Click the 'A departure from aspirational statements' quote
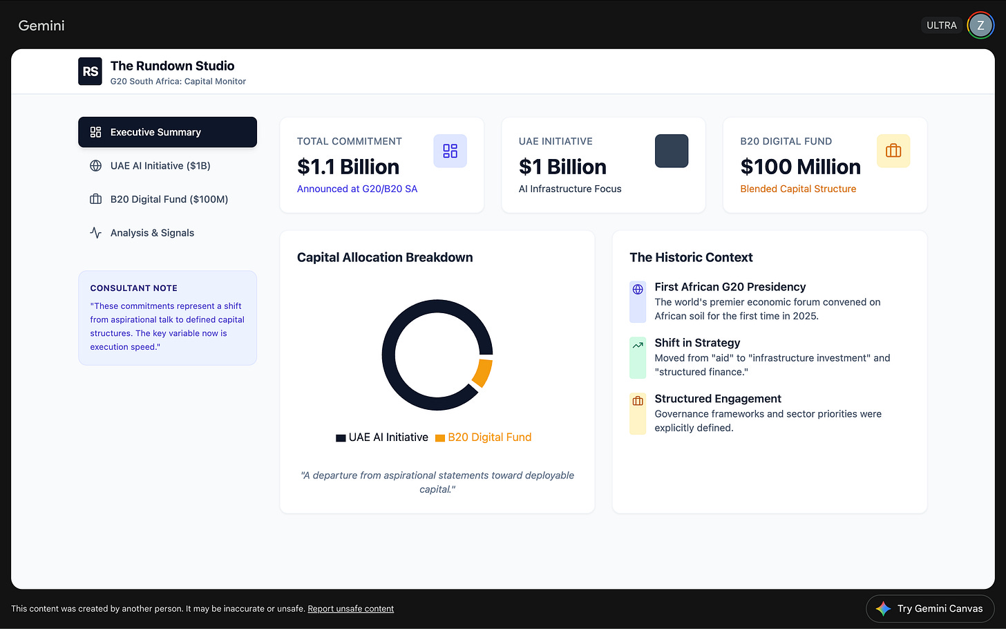The image size is (1006, 629). coord(437,482)
